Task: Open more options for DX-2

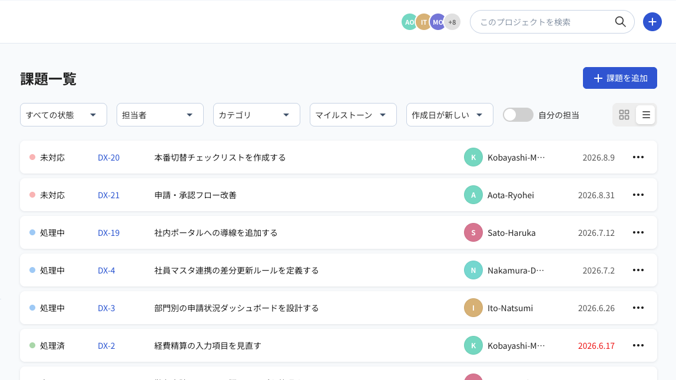Action: click(x=638, y=345)
